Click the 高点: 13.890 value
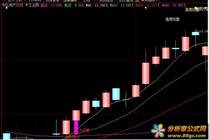Viewport: 209px width, 140px height. [x=51, y=5]
